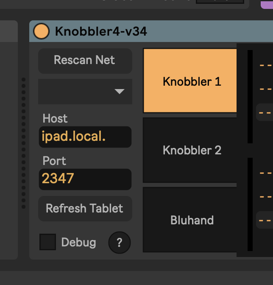Click the upper vertical black slider bar
The width and height of the screenshot is (273, 285).
coord(250,97)
